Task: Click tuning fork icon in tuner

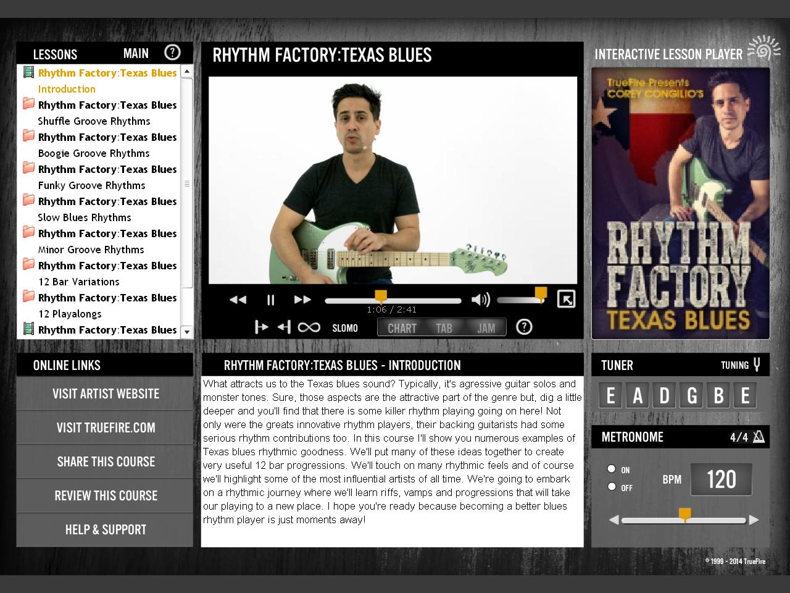Action: pyautogui.click(x=757, y=364)
